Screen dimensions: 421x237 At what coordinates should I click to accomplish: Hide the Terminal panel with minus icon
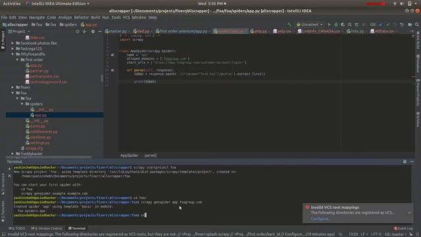coord(412,162)
